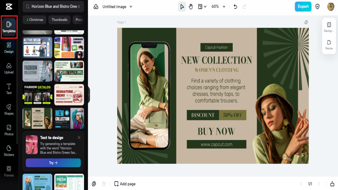Choose the Fresh Menu template

[x=69, y=182]
